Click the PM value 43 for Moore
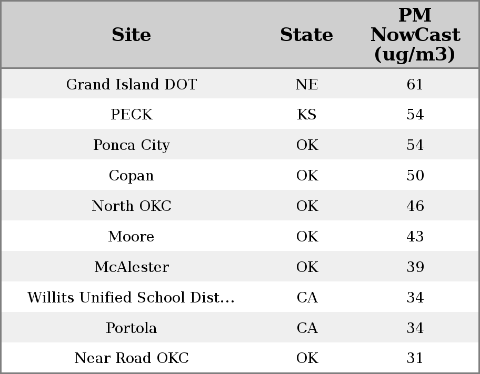Viewport: 480px width, 374px height. (415, 237)
